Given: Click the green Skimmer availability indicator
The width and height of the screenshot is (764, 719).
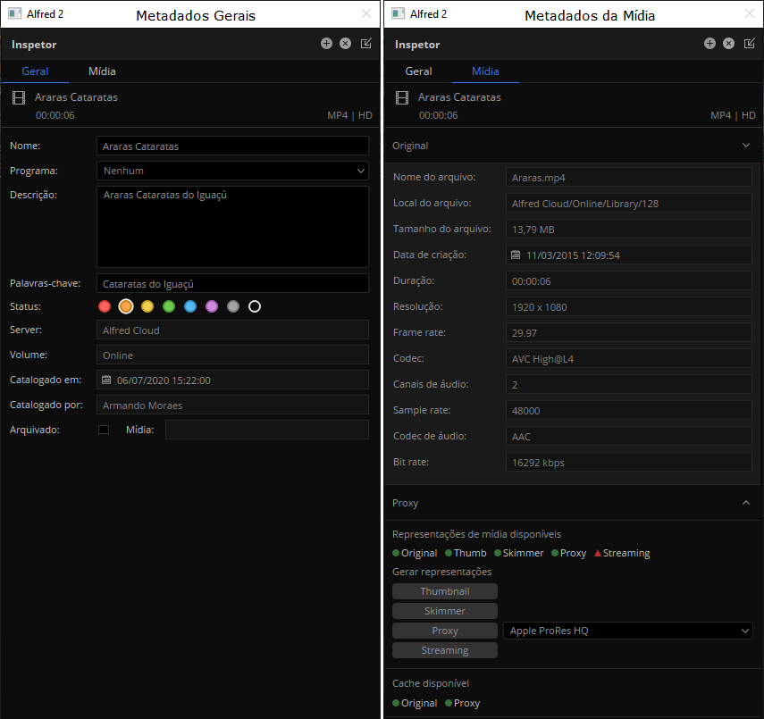Looking at the screenshot, I should [x=498, y=553].
